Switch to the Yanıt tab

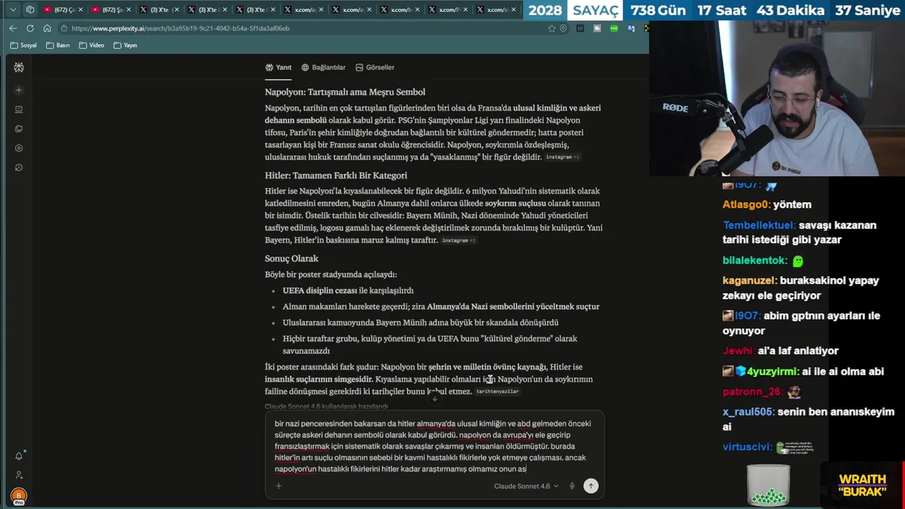(279, 67)
